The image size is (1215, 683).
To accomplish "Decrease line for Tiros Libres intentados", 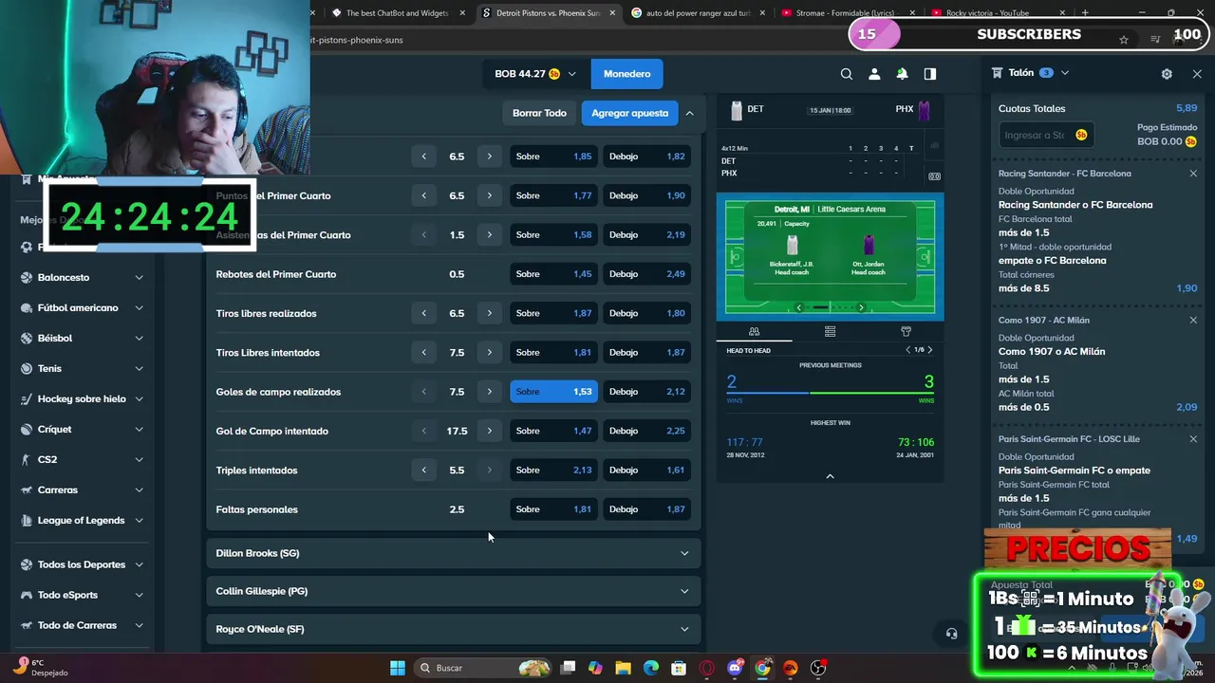I will pos(424,353).
